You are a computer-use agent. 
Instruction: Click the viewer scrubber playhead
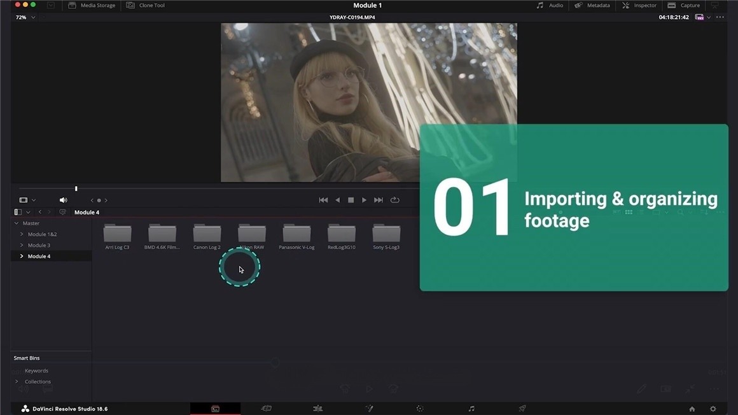coord(76,188)
